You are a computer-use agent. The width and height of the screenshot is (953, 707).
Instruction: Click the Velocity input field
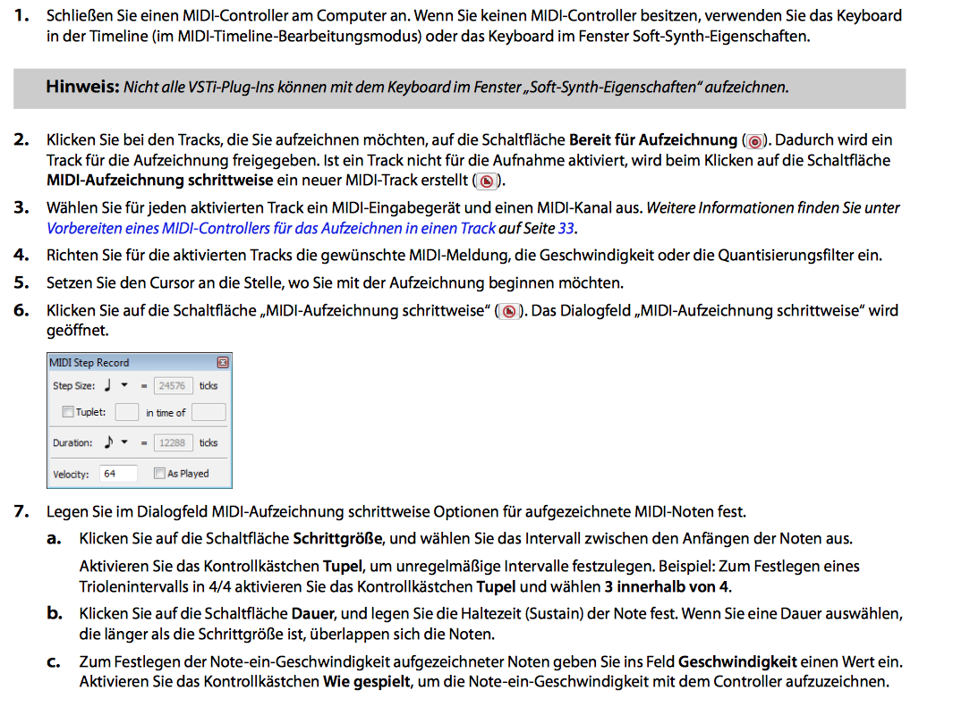coord(118,474)
